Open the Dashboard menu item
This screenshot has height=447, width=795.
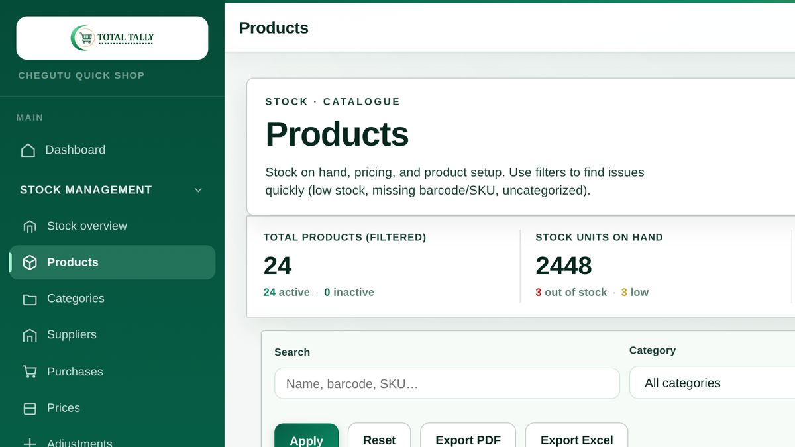click(112, 150)
